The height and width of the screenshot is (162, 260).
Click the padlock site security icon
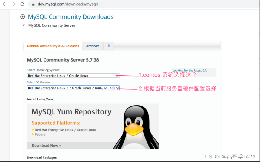(33, 4)
